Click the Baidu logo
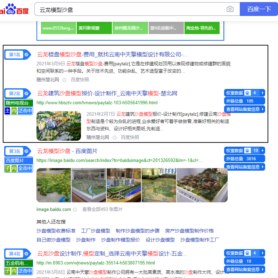 point(14,9)
